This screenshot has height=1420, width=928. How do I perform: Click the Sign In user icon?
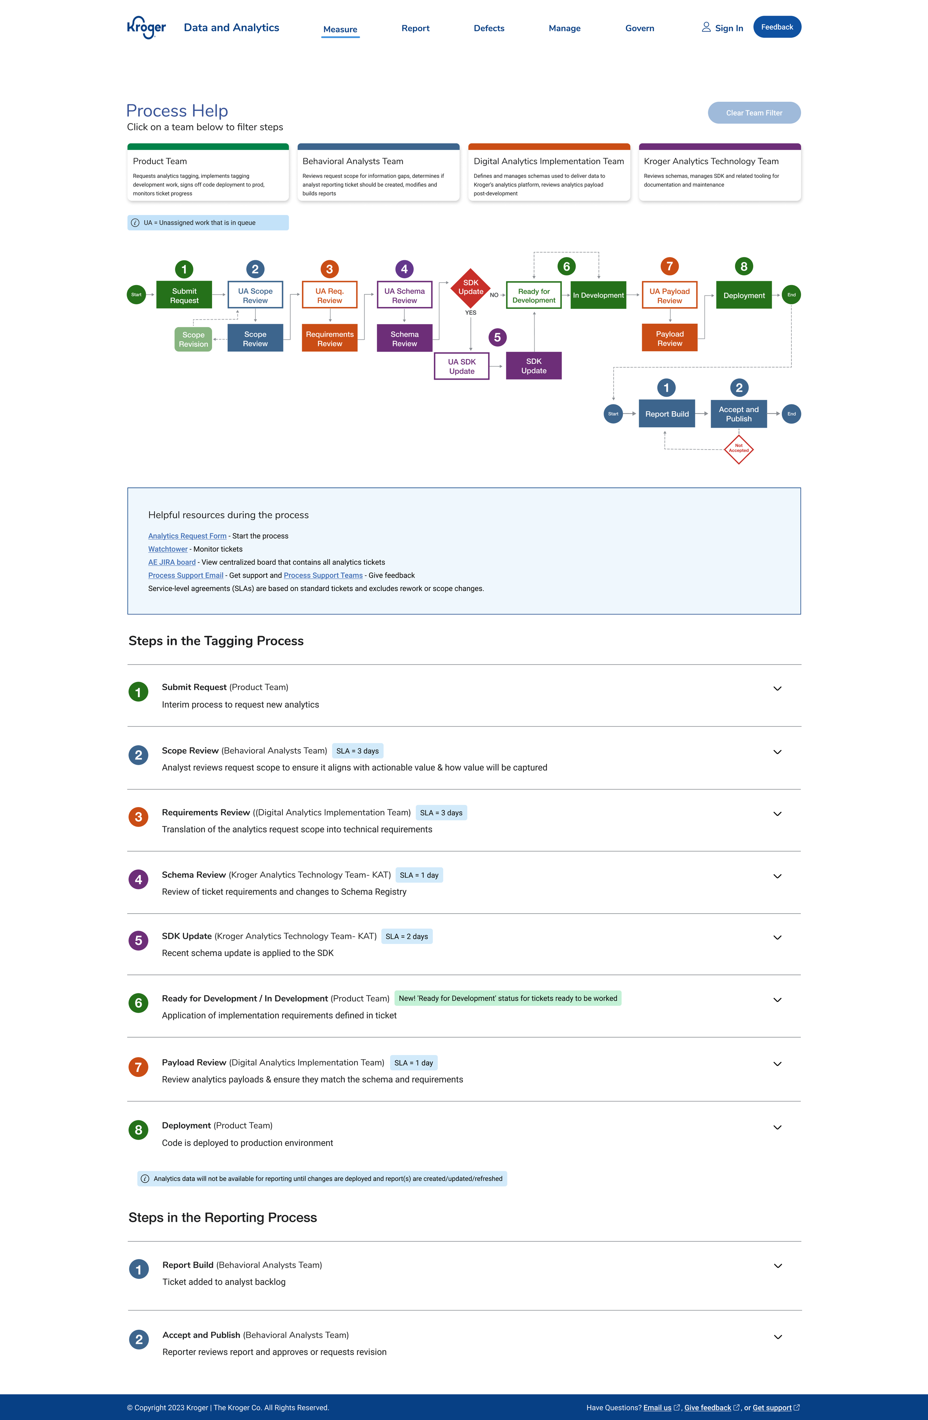point(706,27)
